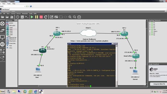Expand R2 in Topology Summary

tap(150, 24)
